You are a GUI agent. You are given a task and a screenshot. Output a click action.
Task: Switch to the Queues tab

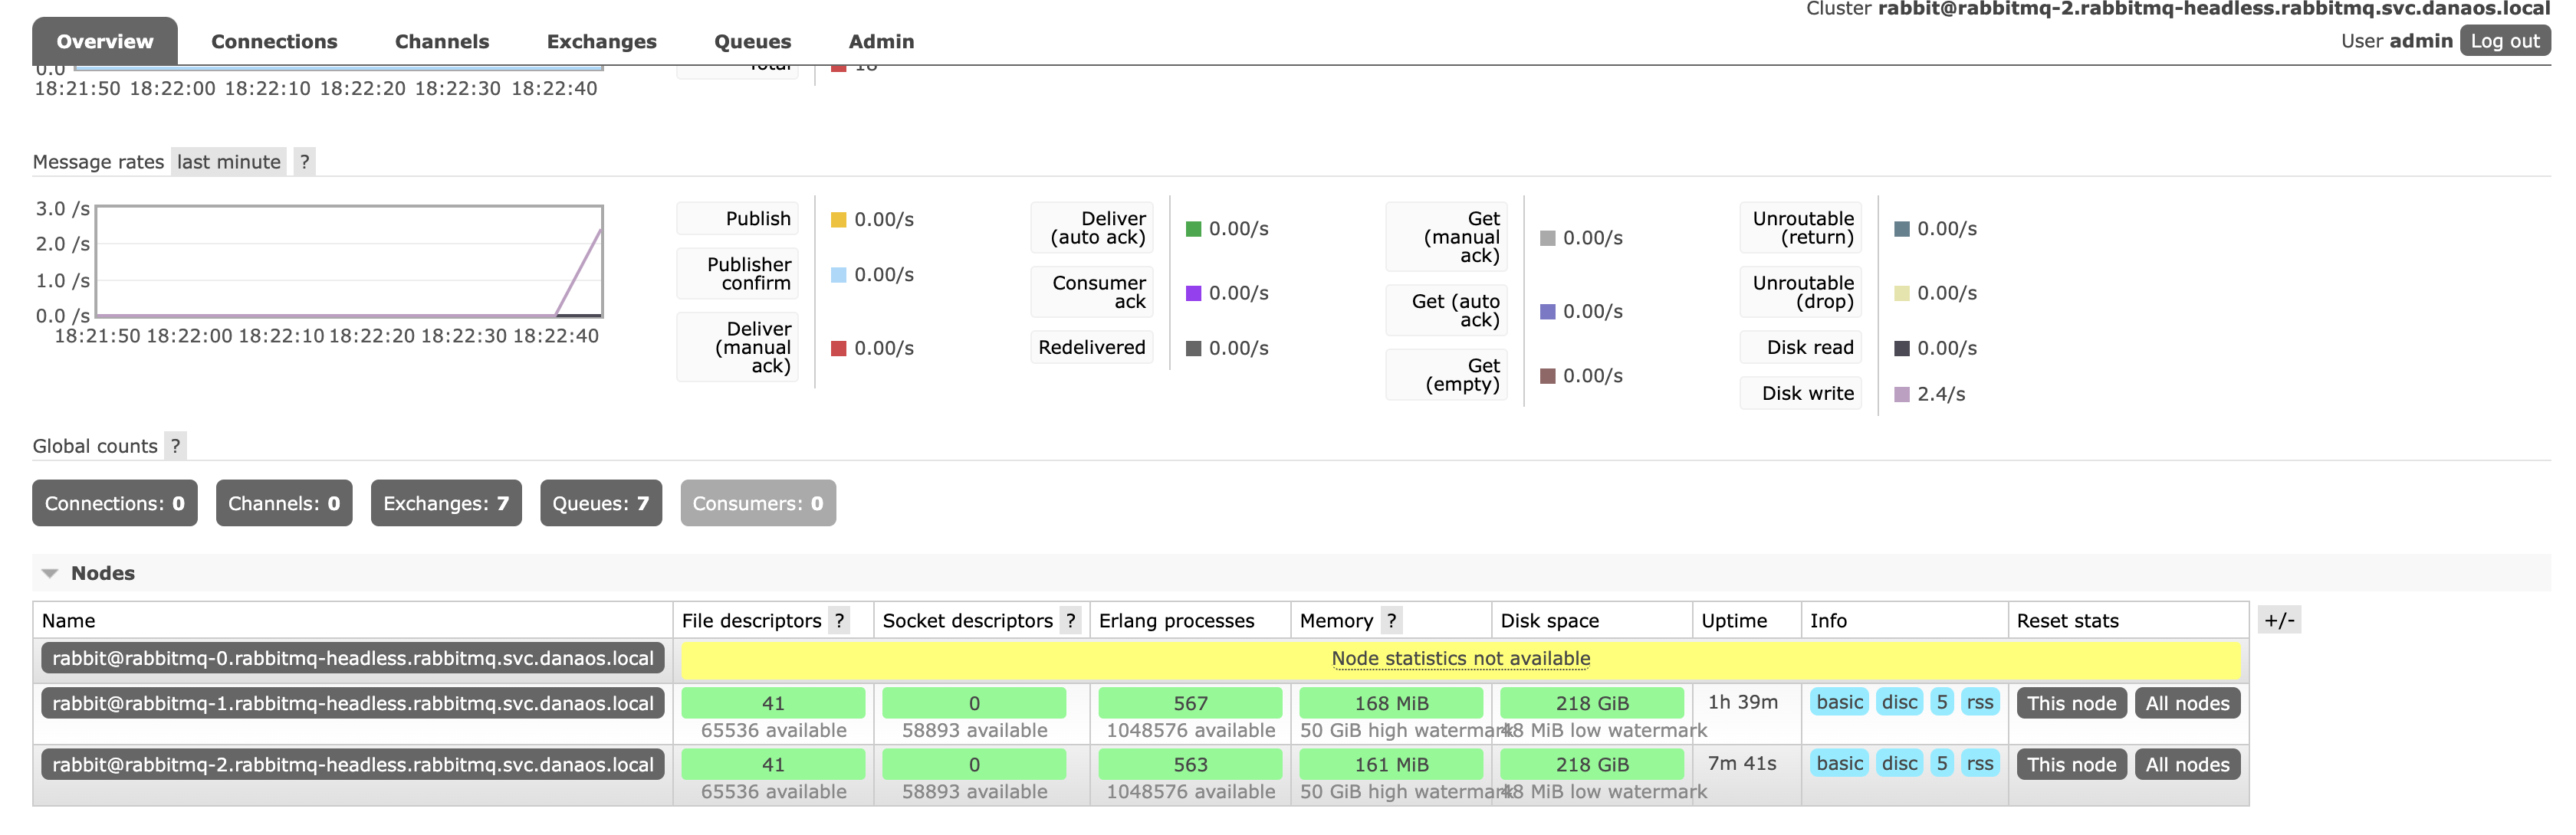pos(752,42)
